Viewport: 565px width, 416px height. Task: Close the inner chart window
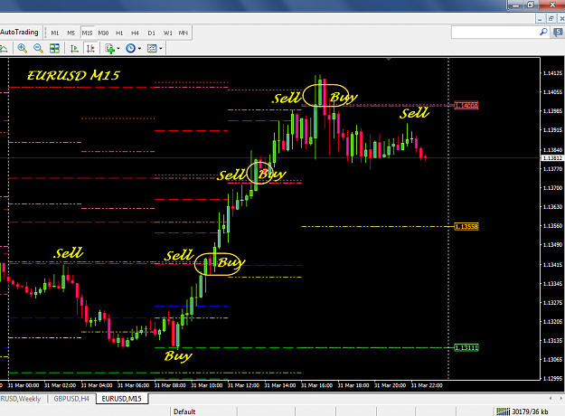coord(561,19)
